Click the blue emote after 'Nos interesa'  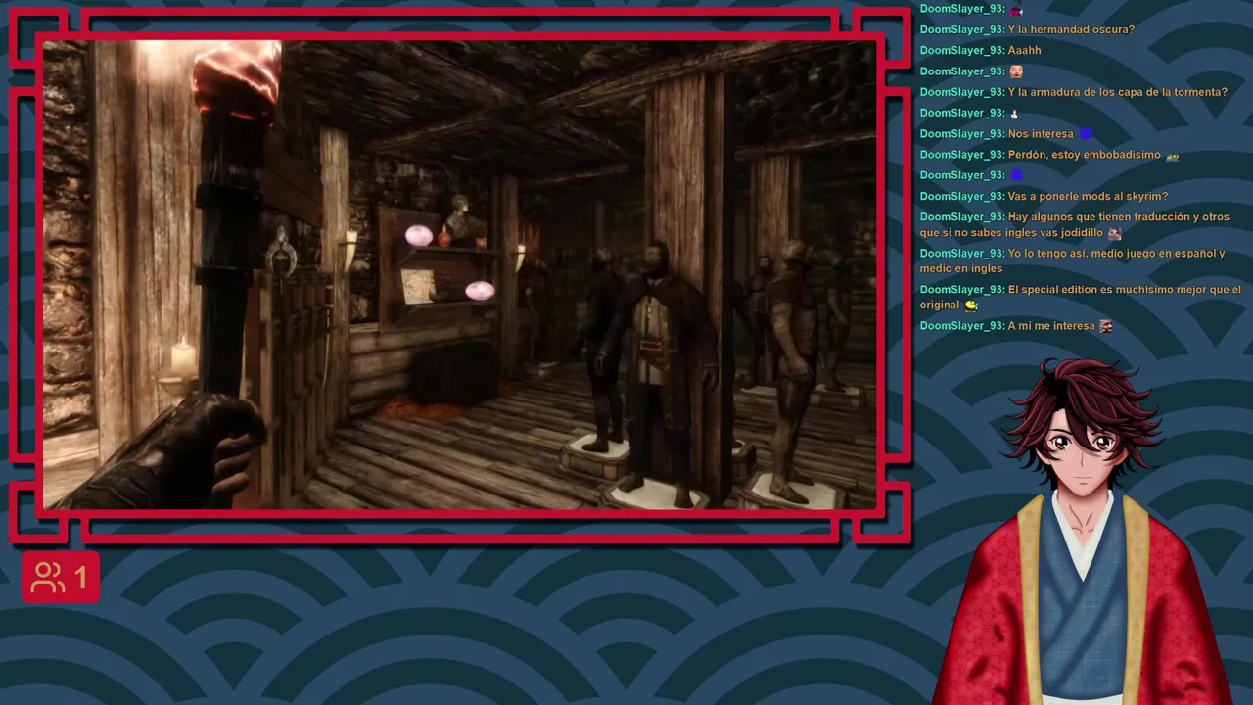coord(1086,134)
